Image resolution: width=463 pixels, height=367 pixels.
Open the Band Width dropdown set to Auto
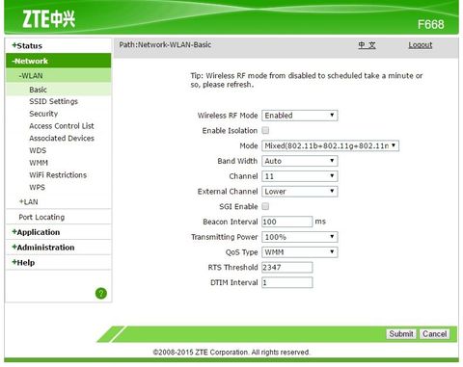[300, 161]
